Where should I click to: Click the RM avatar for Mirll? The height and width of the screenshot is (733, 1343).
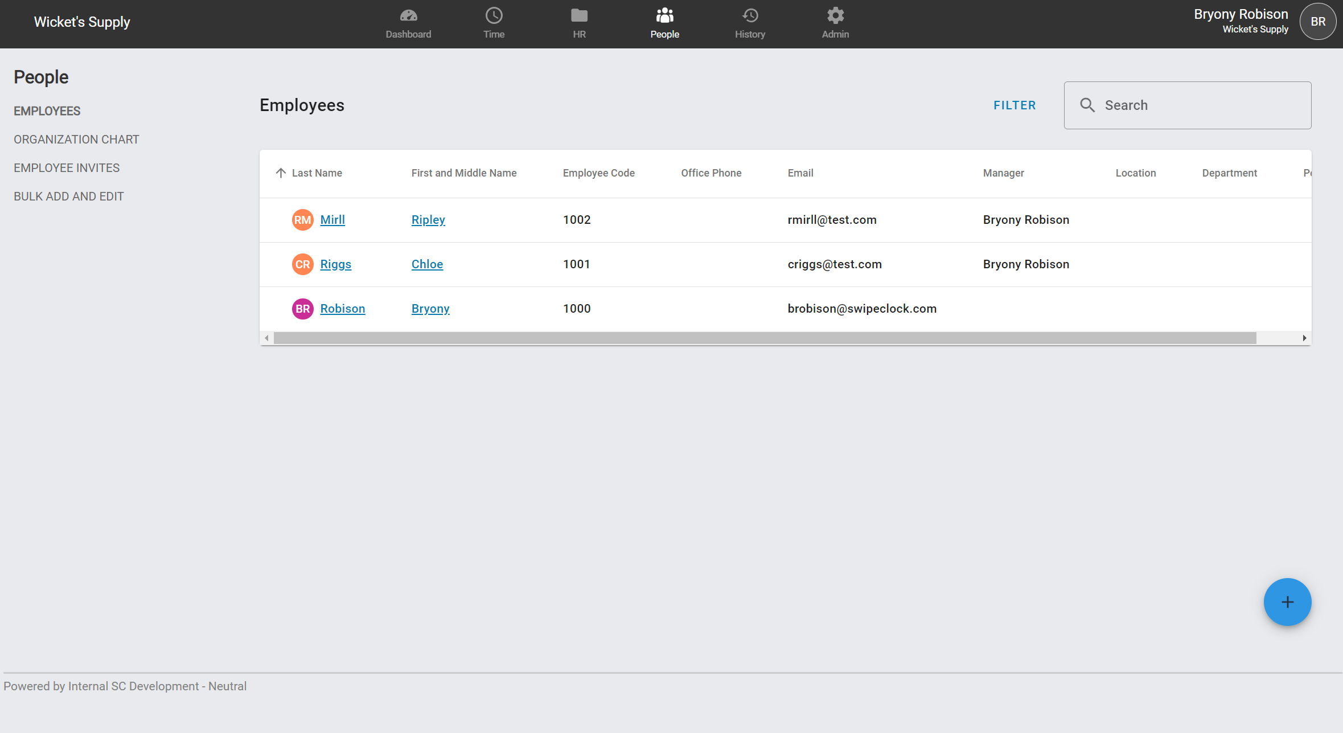coord(302,220)
